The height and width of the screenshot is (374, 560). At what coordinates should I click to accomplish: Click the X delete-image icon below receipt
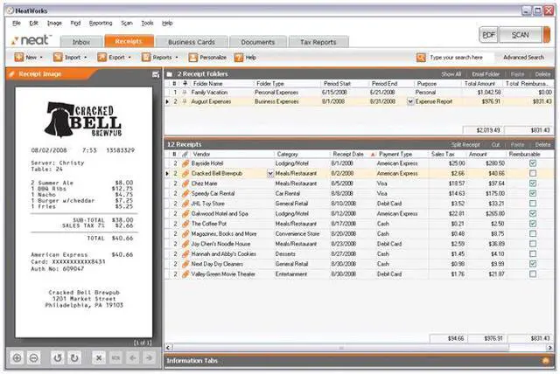tap(99, 357)
